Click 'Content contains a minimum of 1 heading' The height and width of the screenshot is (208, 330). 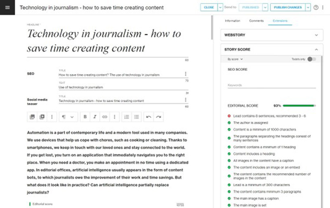coord(264,147)
